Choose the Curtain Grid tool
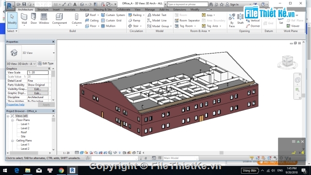Viewport: 311px width, 175px height. [111, 20]
